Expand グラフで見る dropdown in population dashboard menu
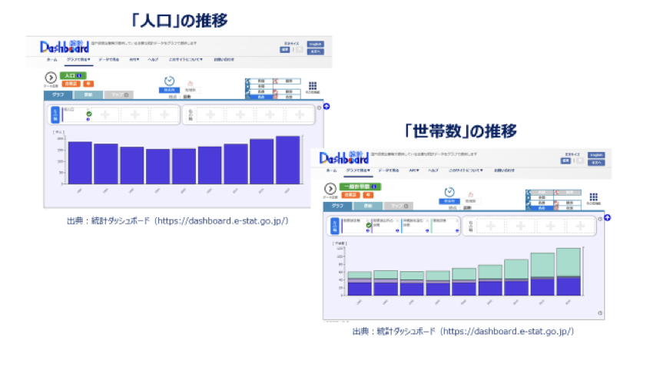This screenshot has height=367, width=653. [x=78, y=58]
